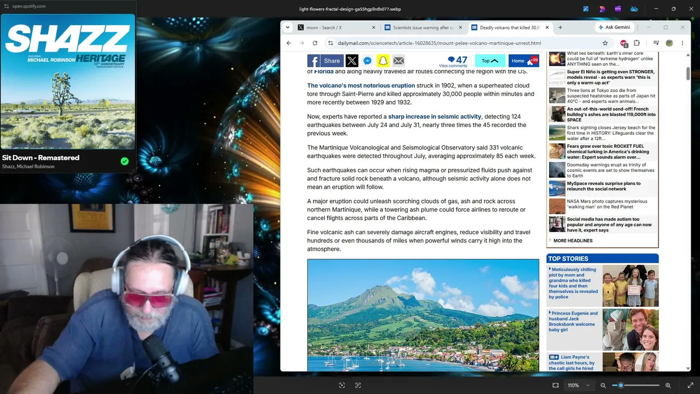Image resolution: width=700 pixels, height=394 pixels.
Task: Click the visual search icon in Photos bar
Action: click(x=342, y=385)
